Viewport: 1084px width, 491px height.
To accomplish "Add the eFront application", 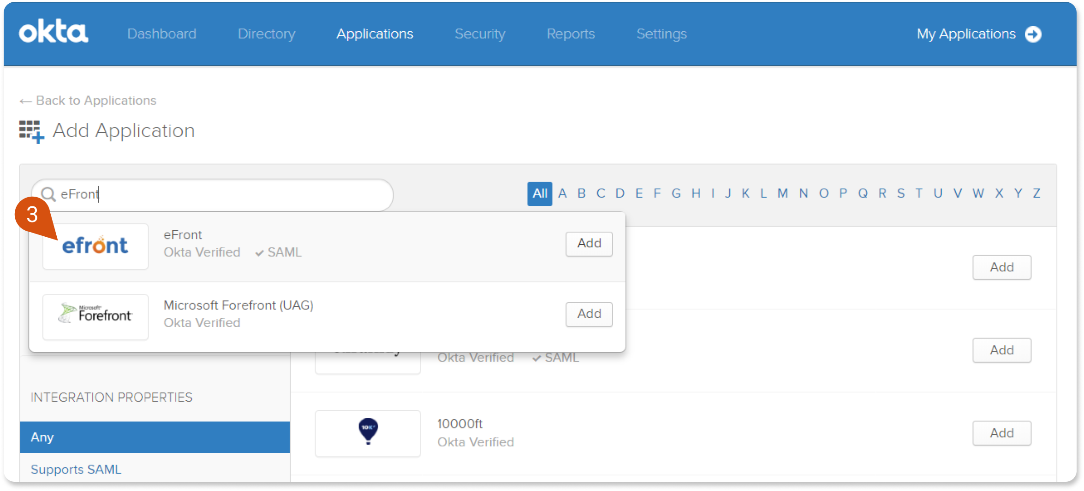I will (589, 244).
